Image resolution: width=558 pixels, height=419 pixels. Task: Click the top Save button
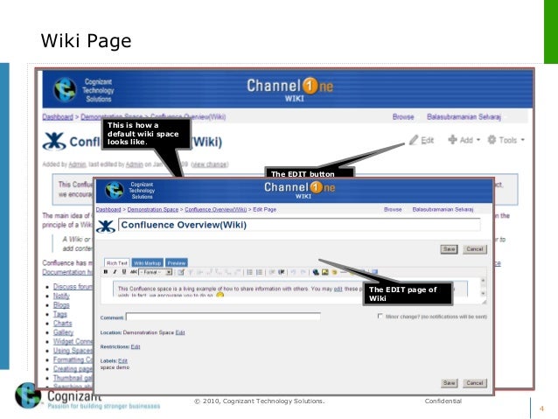pos(449,249)
